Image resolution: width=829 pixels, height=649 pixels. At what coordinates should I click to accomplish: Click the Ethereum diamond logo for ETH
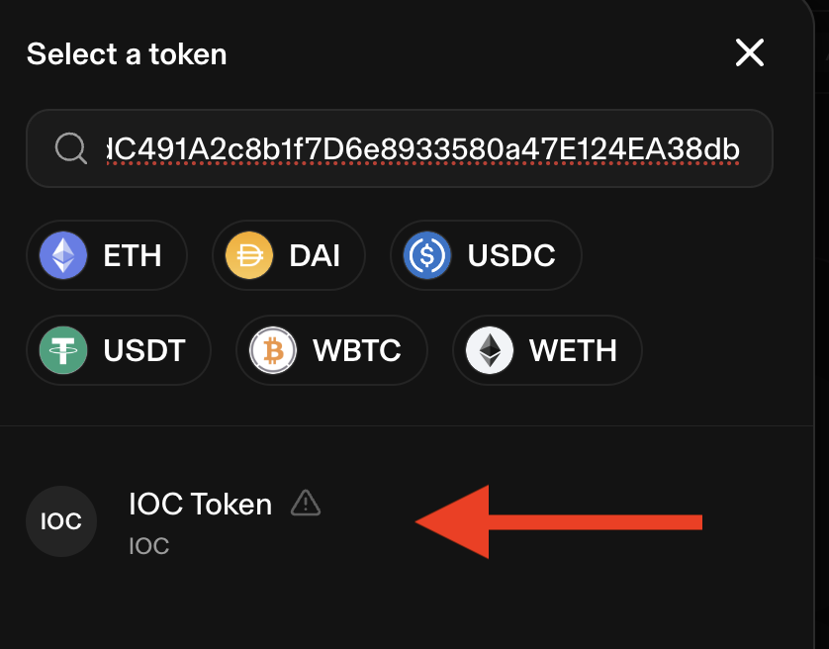pos(63,256)
